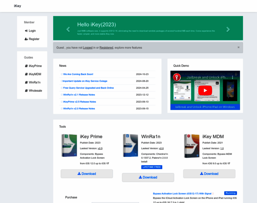Click the iKey MDM box image

192,146
